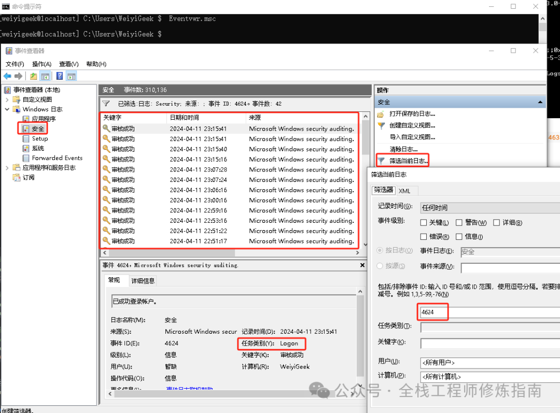Check the 关键(L) event level box
The height and width of the screenshot is (413, 560).
[424, 223]
